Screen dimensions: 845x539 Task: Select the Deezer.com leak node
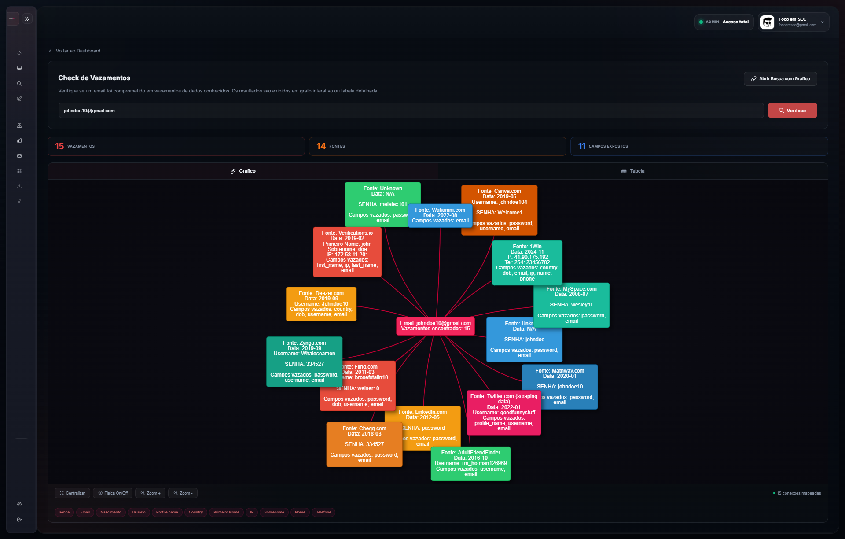321,304
